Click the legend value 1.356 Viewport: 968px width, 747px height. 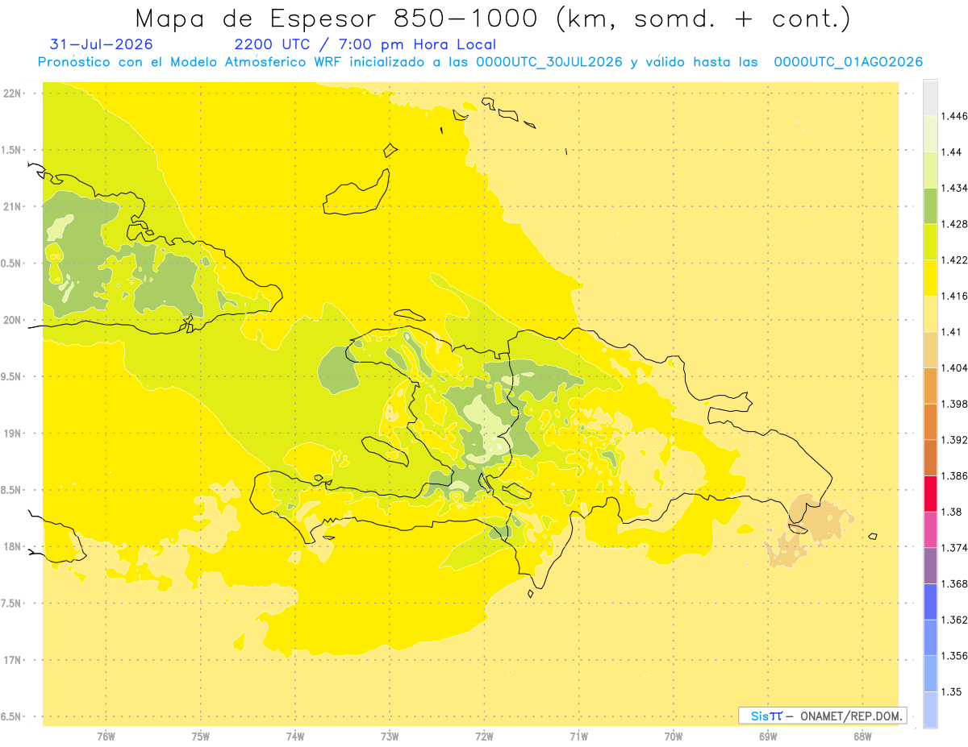tap(954, 656)
